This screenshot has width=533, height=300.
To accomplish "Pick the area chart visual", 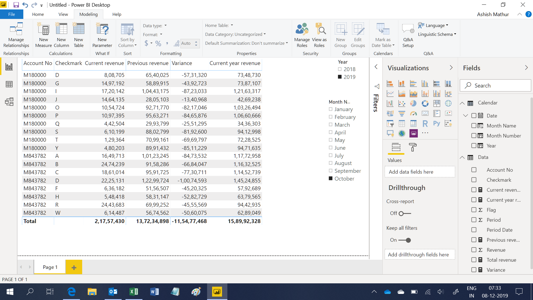I will pos(402,94).
